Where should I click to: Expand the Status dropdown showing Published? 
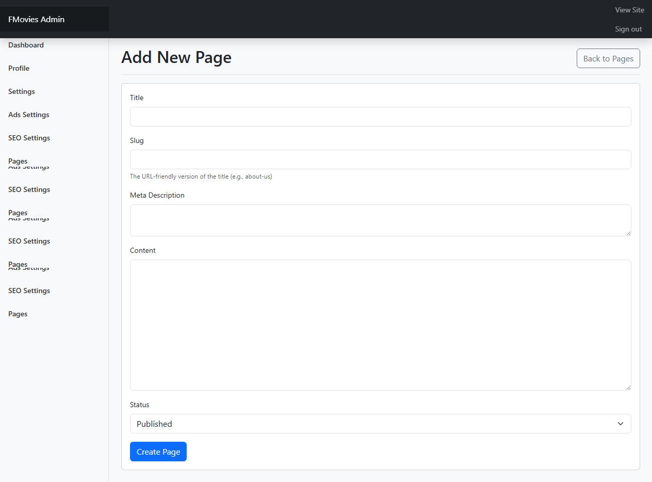380,424
